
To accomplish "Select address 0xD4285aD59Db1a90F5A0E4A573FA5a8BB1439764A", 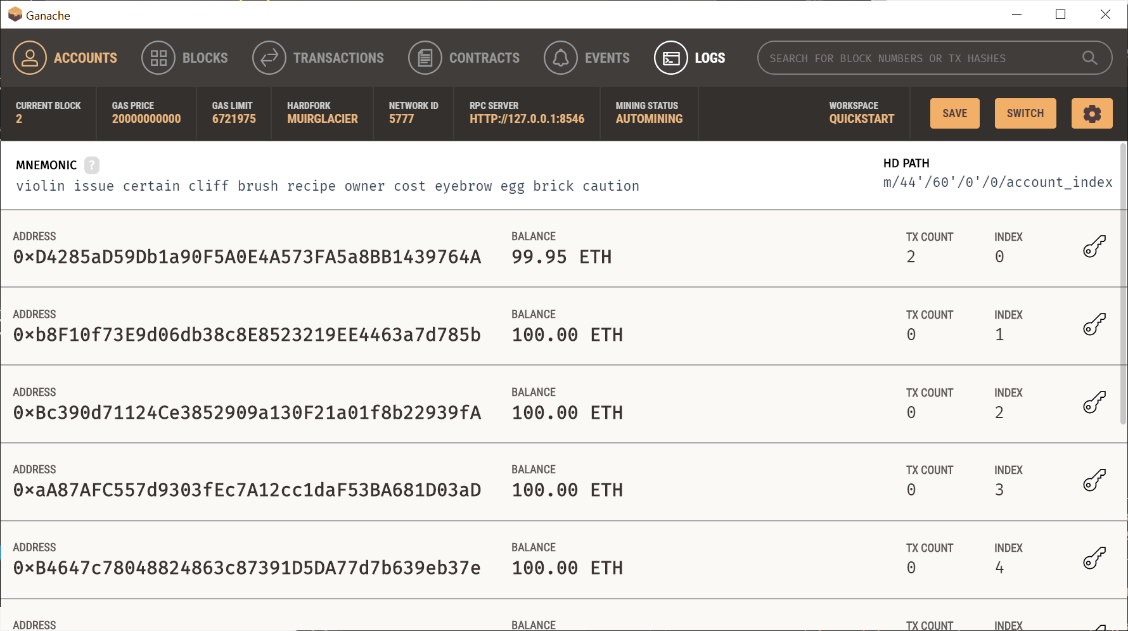I will click(247, 257).
